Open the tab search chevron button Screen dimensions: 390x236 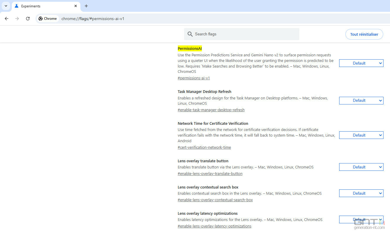[6, 6]
